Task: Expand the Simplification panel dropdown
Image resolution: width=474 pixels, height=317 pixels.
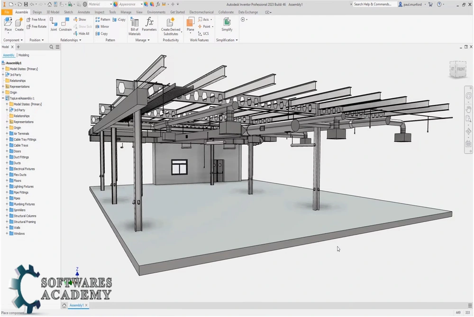Action: [x=227, y=40]
